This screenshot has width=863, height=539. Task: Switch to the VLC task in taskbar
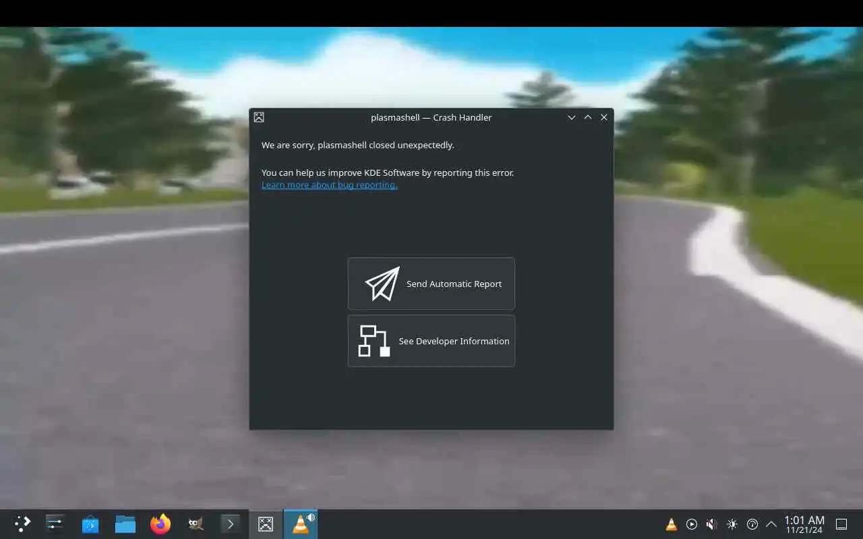tap(301, 524)
